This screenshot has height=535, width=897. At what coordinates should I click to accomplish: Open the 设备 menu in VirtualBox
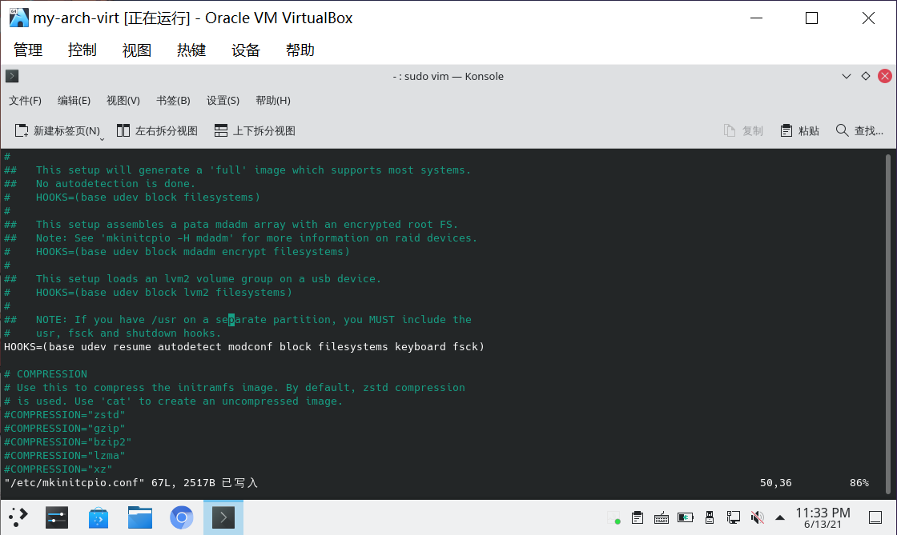(245, 50)
